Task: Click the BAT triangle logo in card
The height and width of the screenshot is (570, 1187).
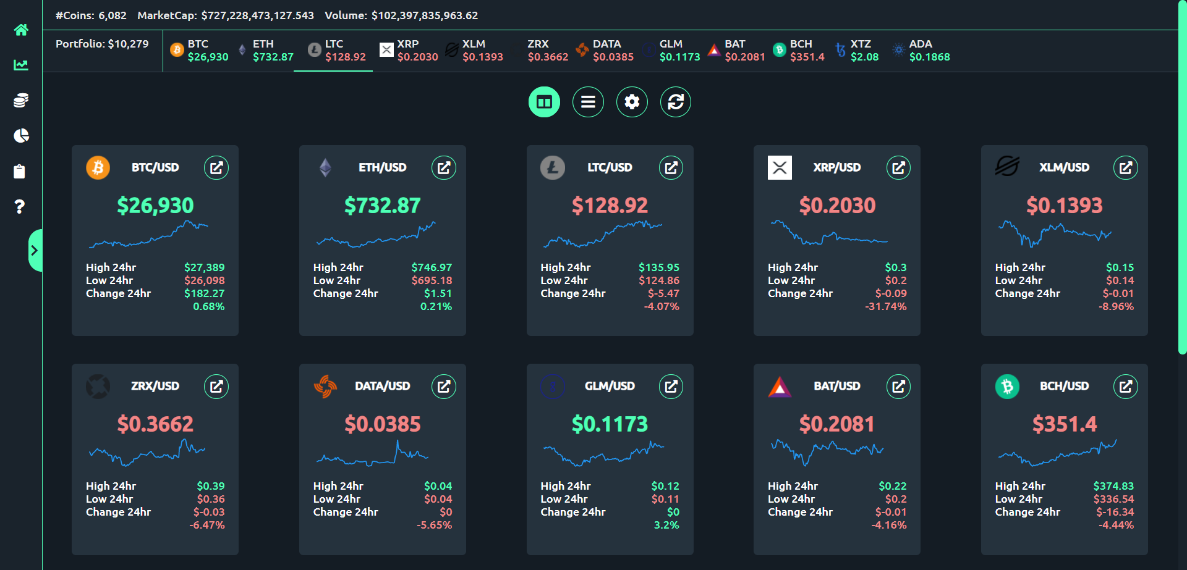Action: (780, 387)
